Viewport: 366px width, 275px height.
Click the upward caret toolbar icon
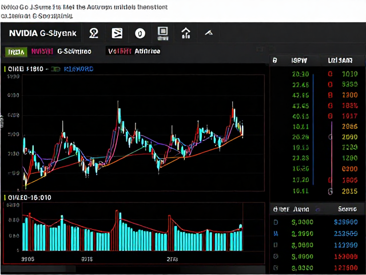pyautogui.click(x=209, y=33)
